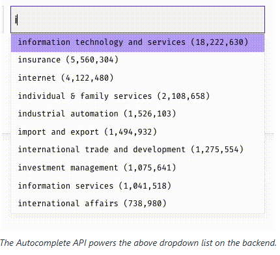Focus the autocomplete search input field

137,20
